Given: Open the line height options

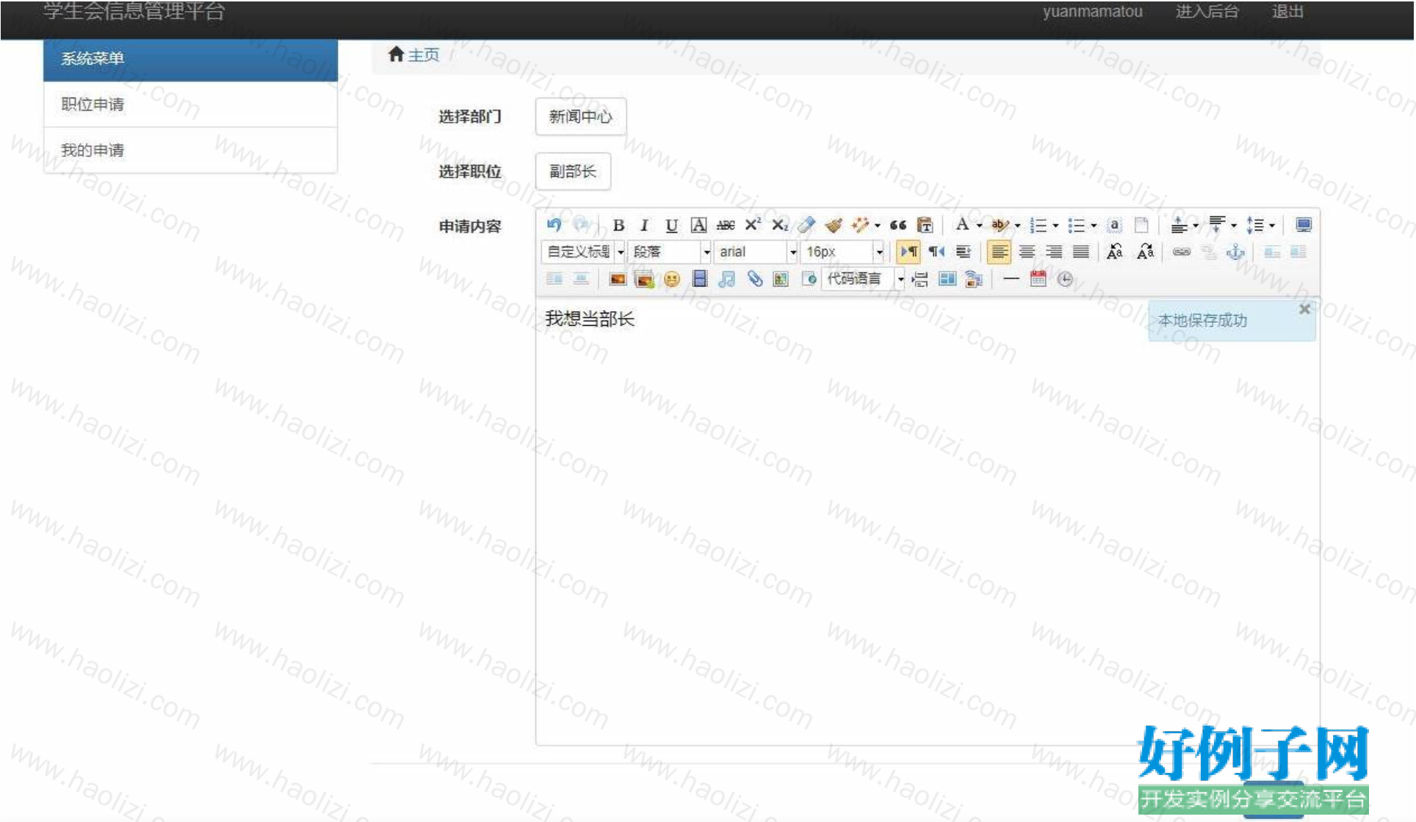Looking at the screenshot, I should (x=1260, y=225).
